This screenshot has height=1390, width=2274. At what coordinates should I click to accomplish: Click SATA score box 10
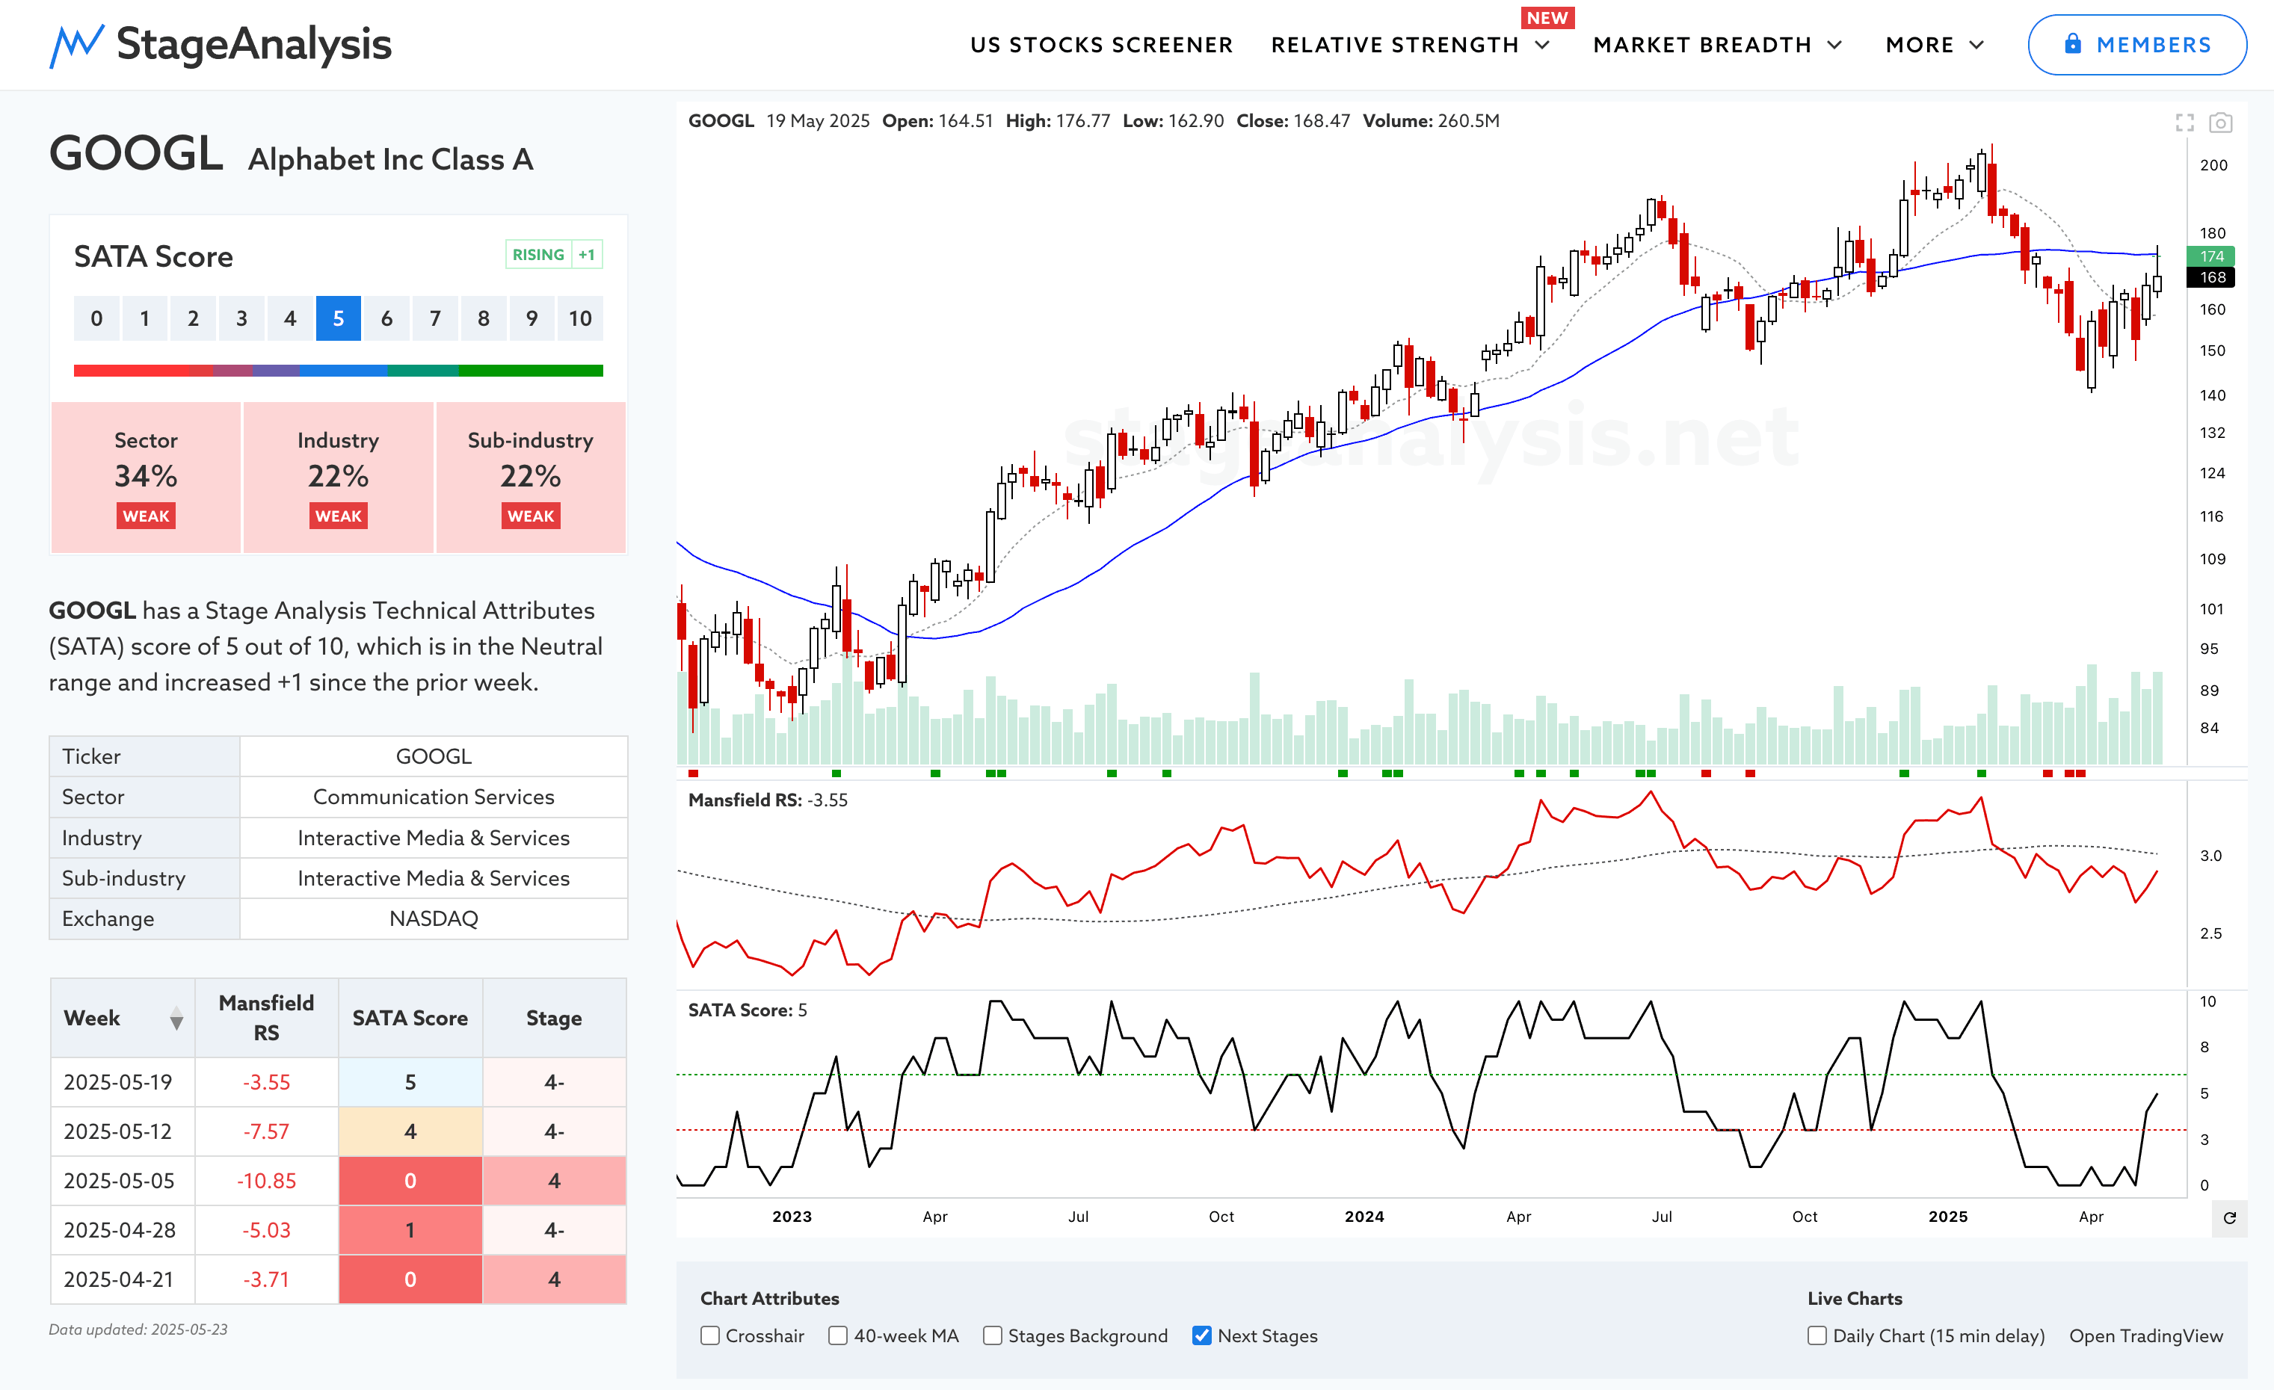pyautogui.click(x=581, y=318)
